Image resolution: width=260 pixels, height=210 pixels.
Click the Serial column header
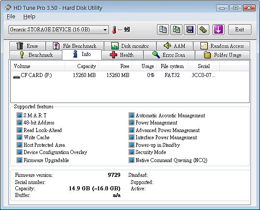[204, 66]
